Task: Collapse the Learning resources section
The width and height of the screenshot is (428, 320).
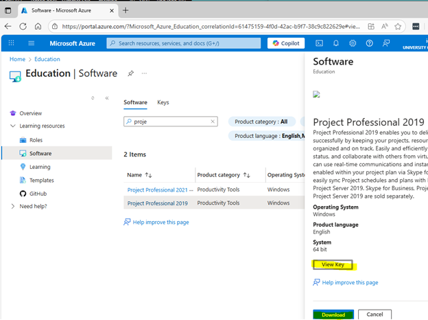Action: [13, 126]
